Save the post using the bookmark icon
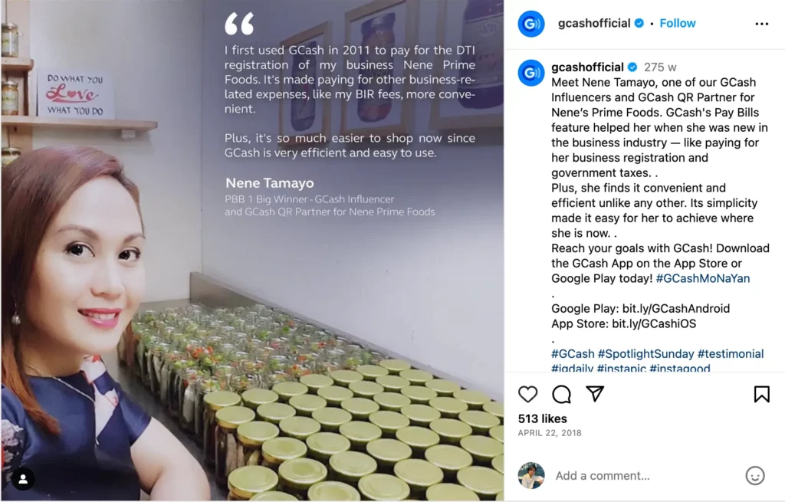The image size is (785, 502). (x=761, y=395)
